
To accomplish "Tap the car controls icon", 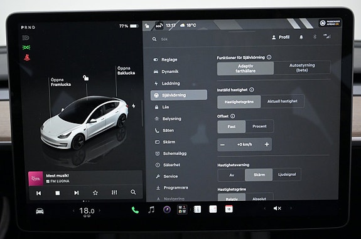I will 40,211.
